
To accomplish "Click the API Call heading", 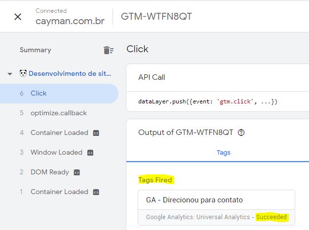I will 152,77.
